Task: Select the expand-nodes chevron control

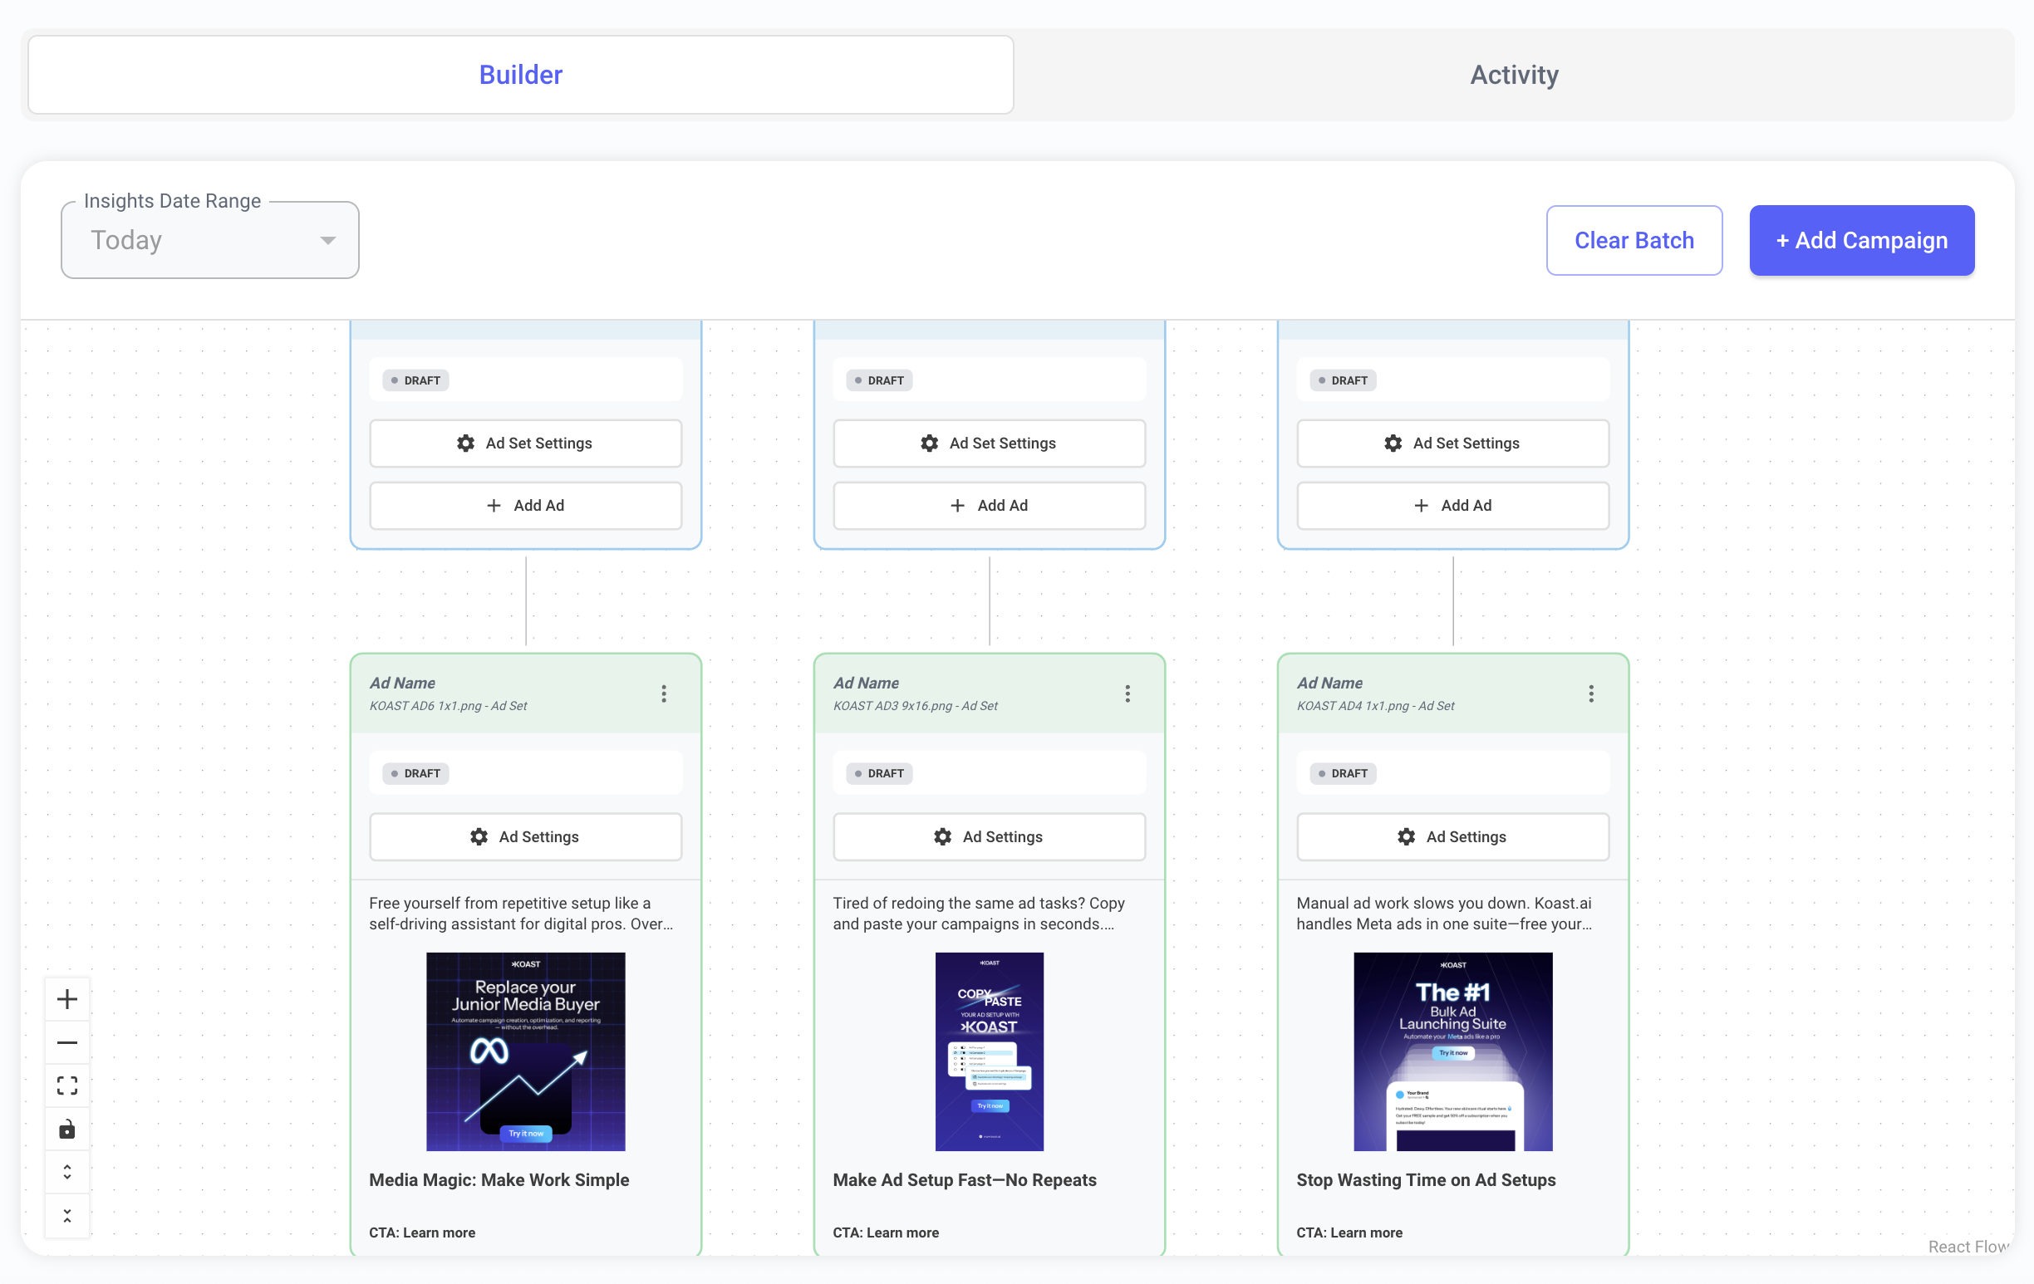Action: click(66, 1171)
